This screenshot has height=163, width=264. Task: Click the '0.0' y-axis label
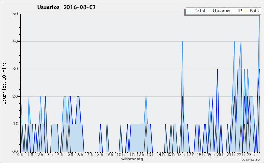click(x=15, y=152)
